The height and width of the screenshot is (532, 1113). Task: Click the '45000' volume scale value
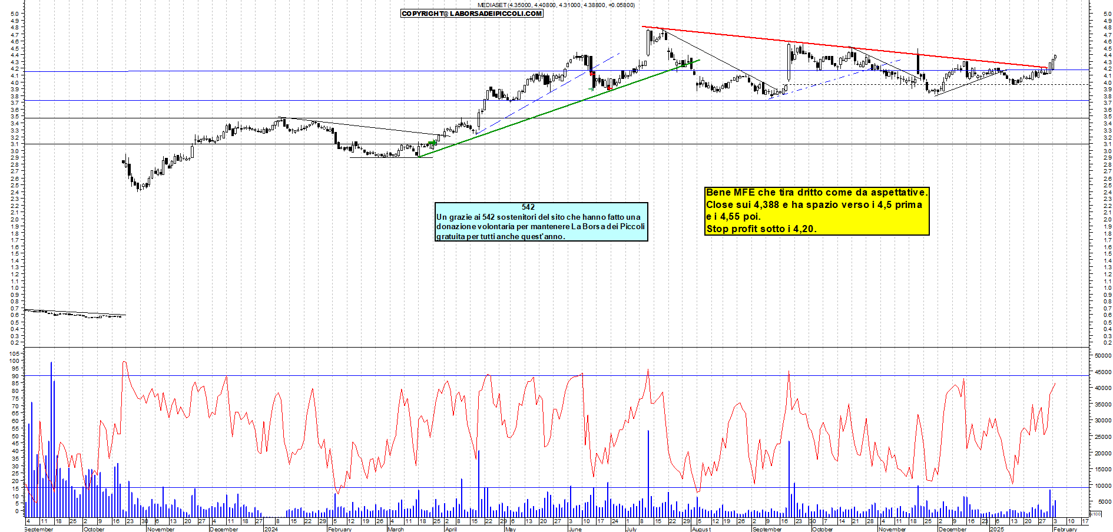pos(1103,372)
